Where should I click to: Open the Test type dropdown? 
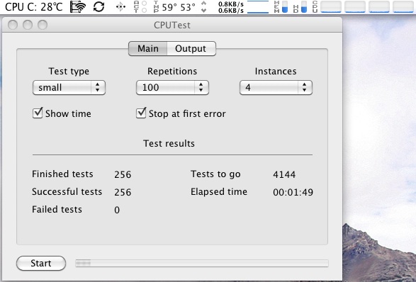pyautogui.click(x=69, y=88)
